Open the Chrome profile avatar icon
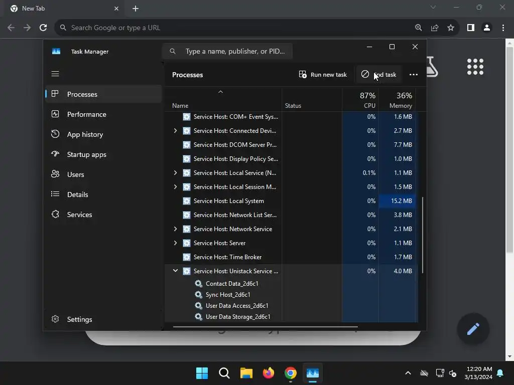 tap(487, 28)
